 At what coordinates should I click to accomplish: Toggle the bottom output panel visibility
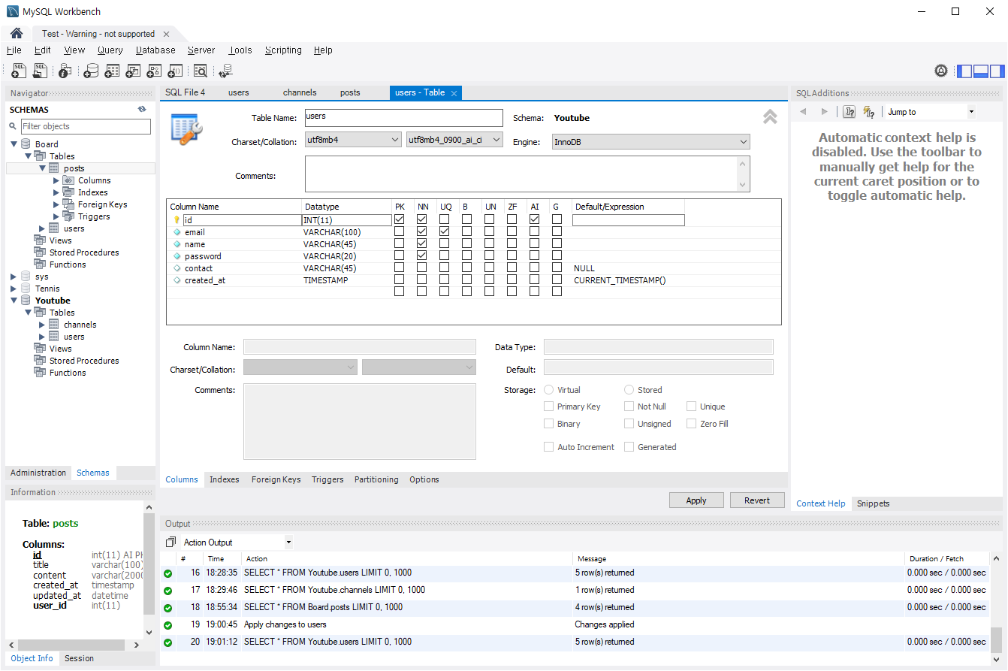[x=980, y=71]
